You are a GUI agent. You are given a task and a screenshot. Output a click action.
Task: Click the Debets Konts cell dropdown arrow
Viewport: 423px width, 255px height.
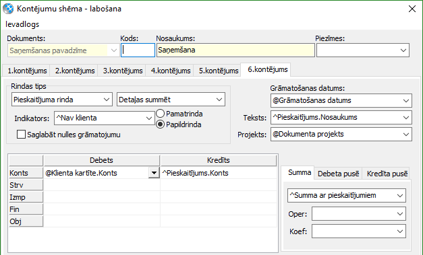point(154,173)
